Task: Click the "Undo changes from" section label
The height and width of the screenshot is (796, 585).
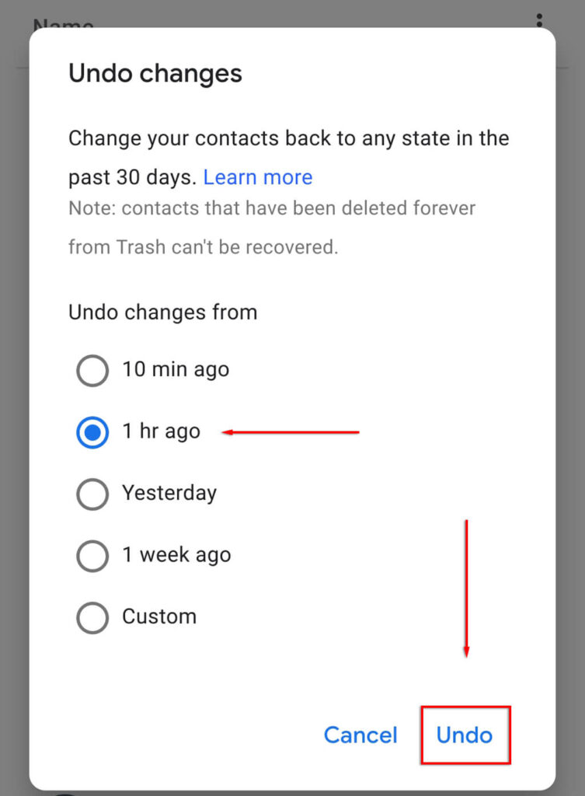Action: [162, 312]
